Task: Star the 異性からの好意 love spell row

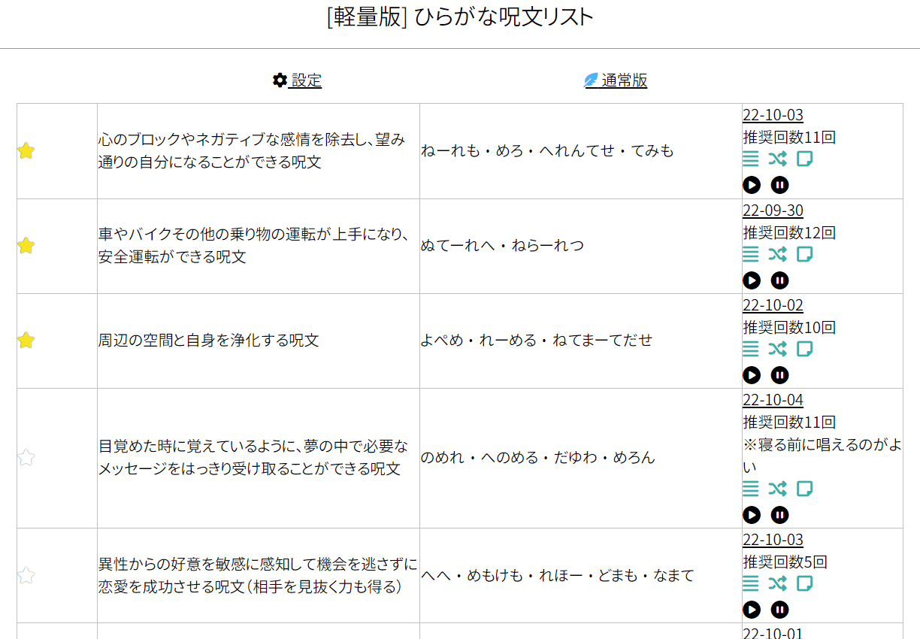Action: click(26, 576)
